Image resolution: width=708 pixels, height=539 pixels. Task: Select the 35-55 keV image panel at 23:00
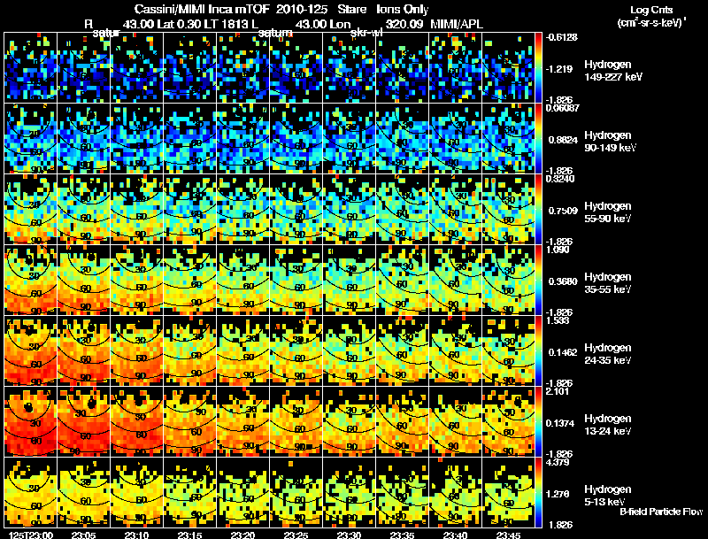click(31, 281)
